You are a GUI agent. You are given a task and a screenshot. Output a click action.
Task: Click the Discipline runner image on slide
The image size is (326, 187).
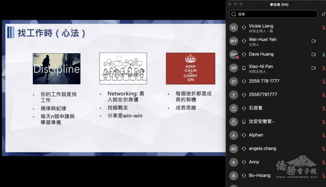point(57,69)
